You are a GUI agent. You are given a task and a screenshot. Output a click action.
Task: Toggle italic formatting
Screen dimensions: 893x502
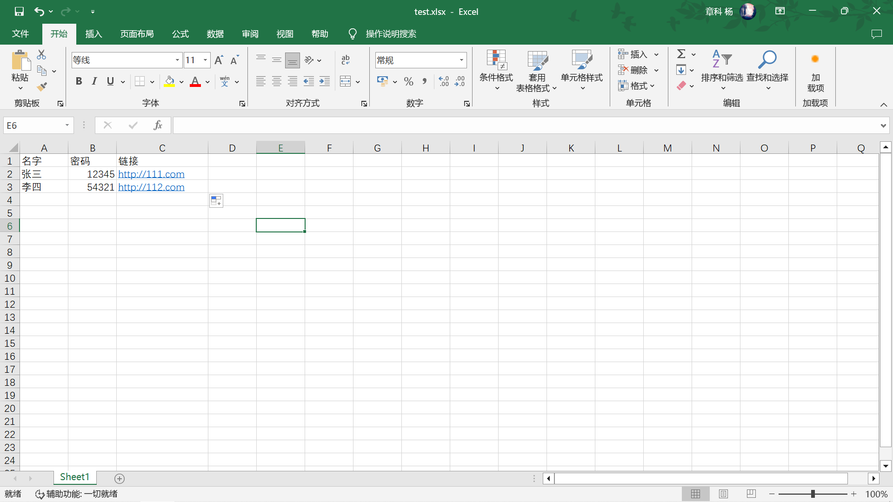[94, 81]
